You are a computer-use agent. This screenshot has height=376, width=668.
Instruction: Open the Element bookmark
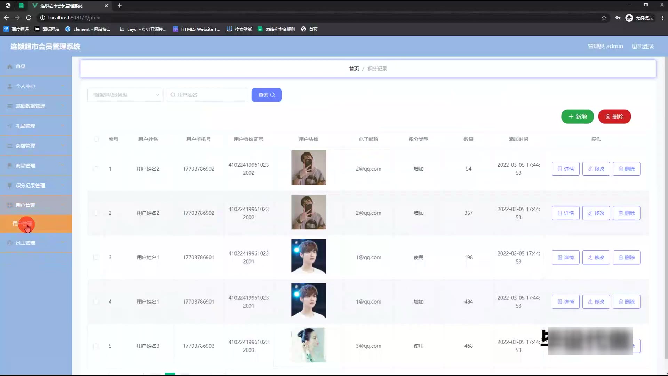[x=88, y=29]
